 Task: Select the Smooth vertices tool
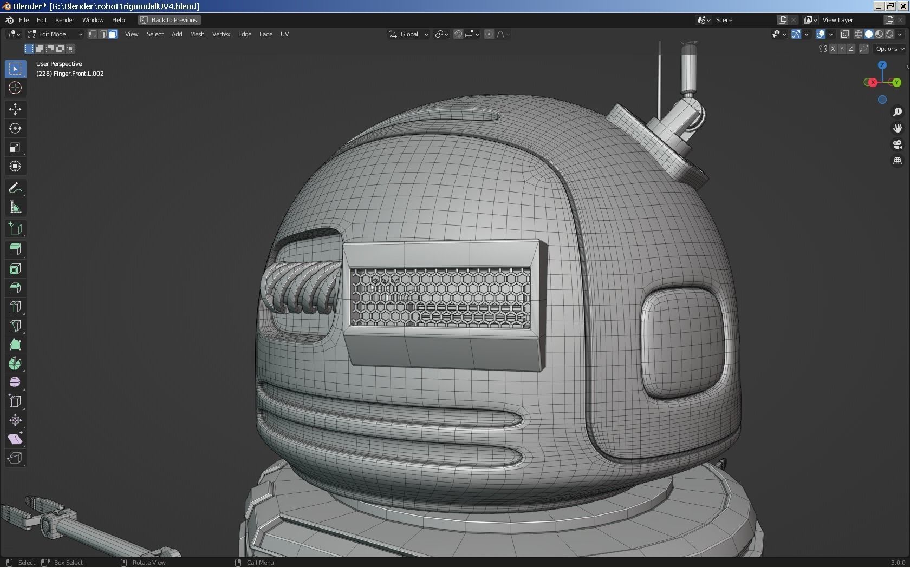[15, 382]
